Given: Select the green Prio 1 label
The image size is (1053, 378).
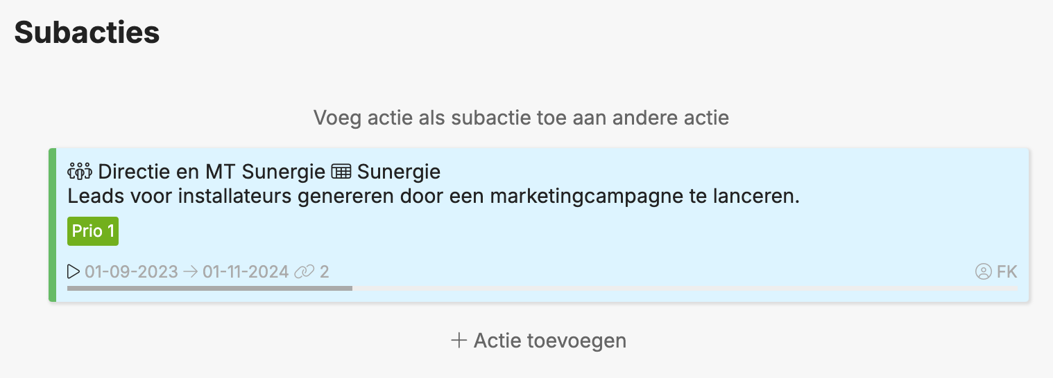Looking at the screenshot, I should coord(93,231).
